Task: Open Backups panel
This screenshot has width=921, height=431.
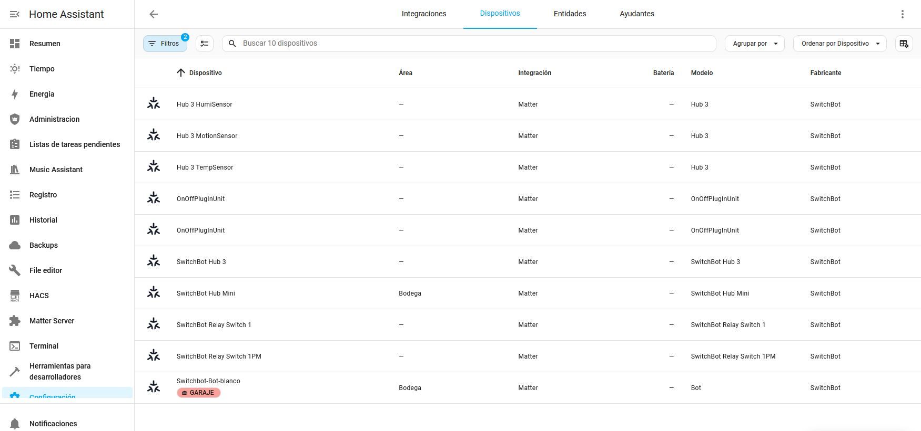Action: 67,245
